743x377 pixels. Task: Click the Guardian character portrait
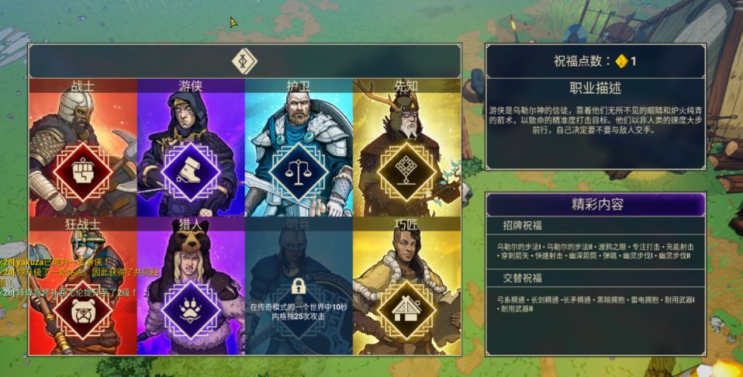pyautogui.click(x=299, y=147)
